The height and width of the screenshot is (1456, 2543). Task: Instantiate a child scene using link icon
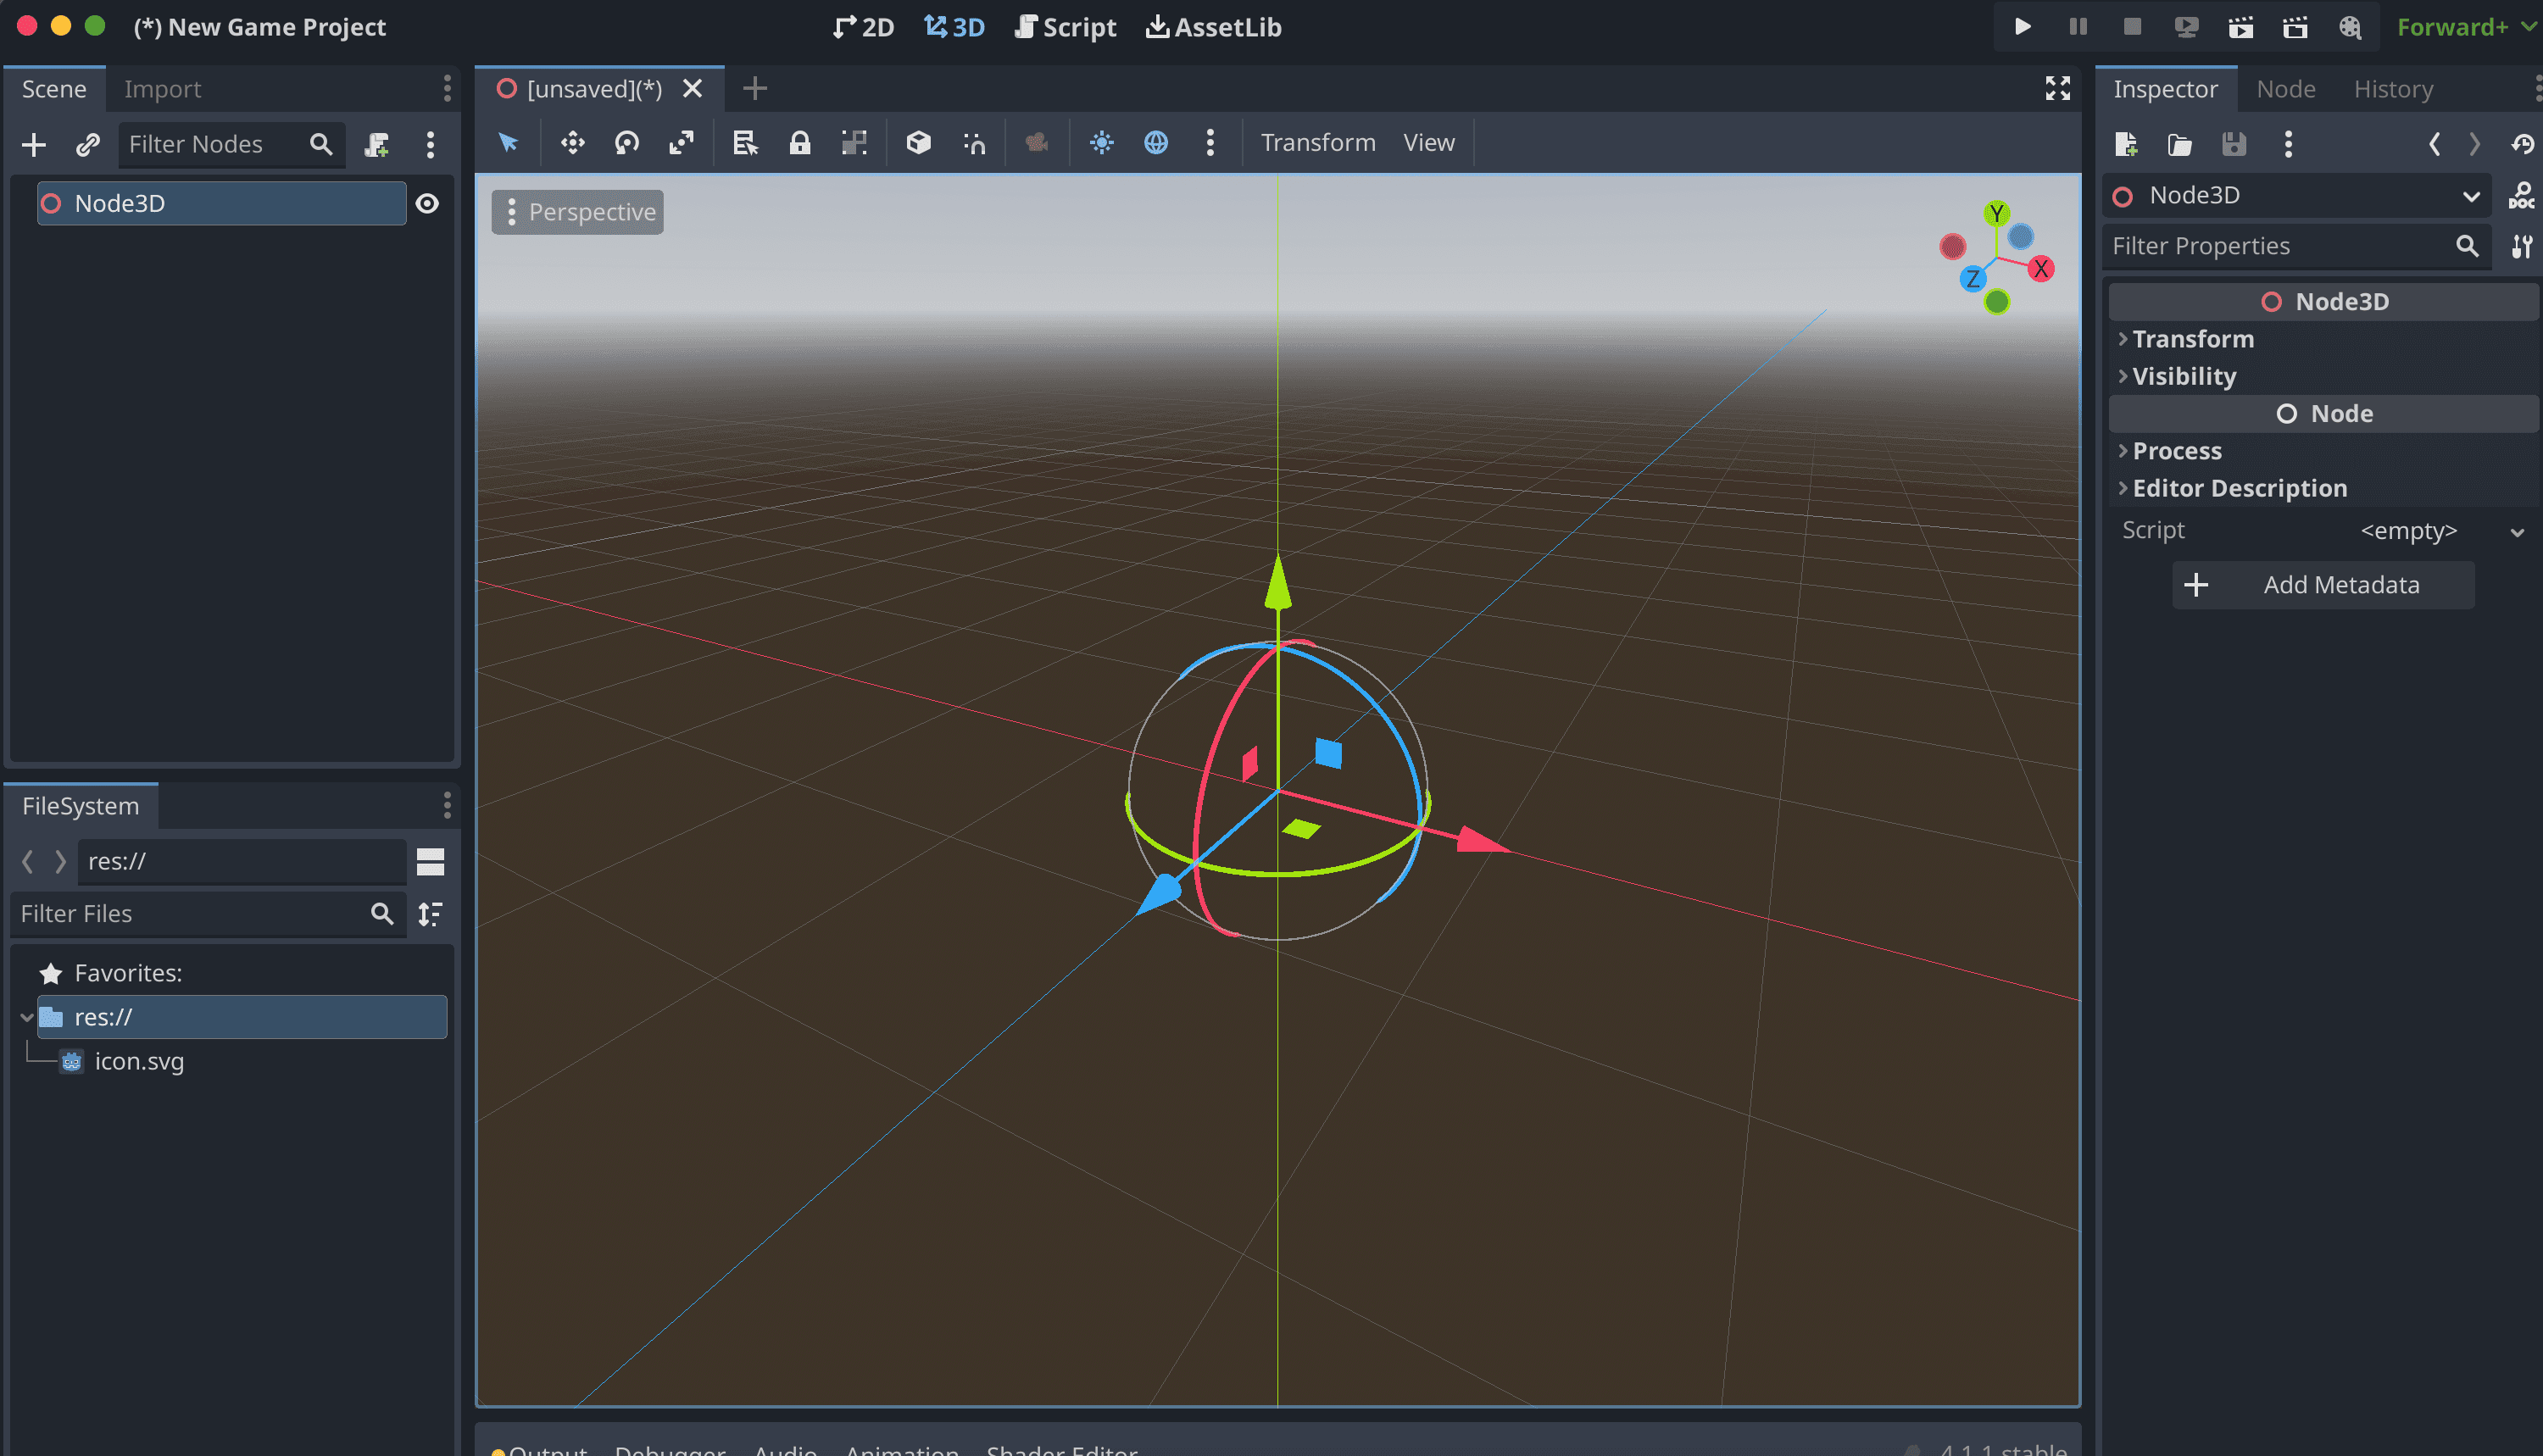88,145
